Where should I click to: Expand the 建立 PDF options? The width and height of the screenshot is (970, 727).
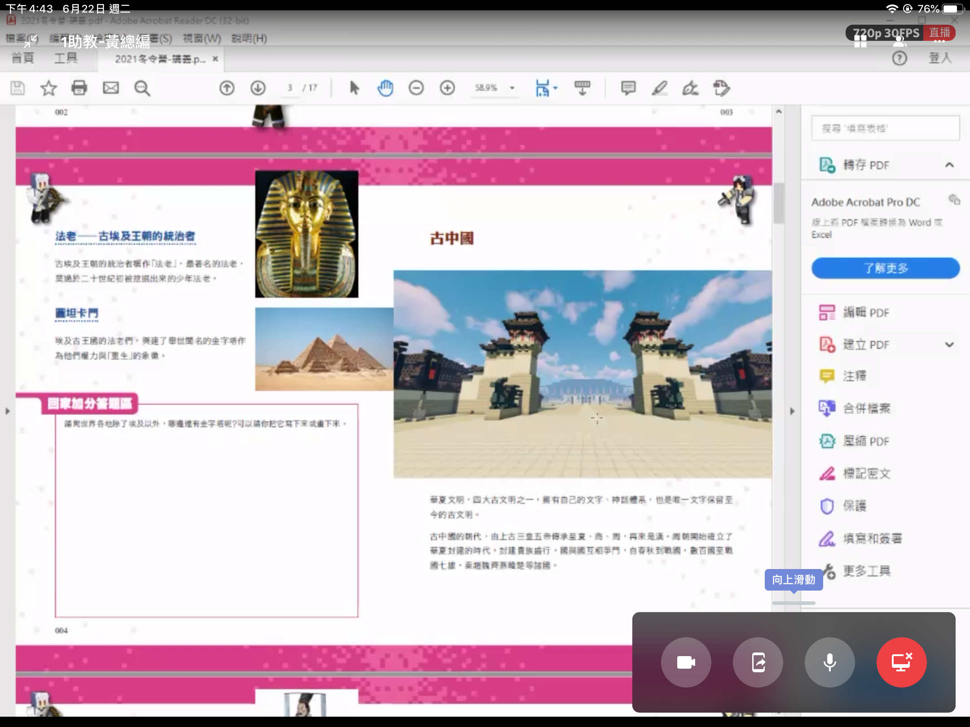(949, 345)
